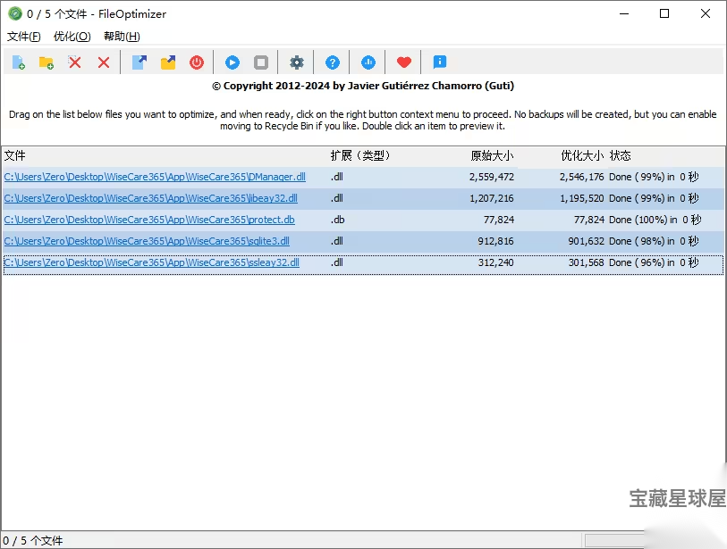The image size is (727, 549).
Task: Select the optimized size 301,568
Action: click(x=586, y=262)
